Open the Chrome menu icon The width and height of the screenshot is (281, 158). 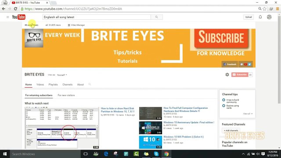coord(277,9)
